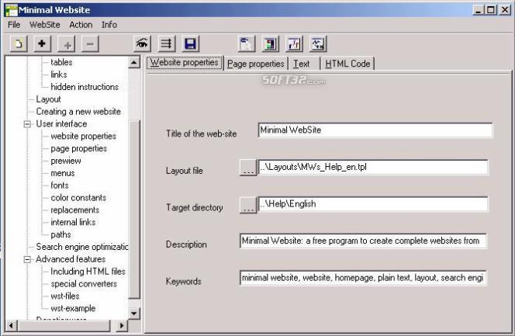Screen dimensions: 515x336
Task: Click the spray-can toolbar icon
Action: 246,43
